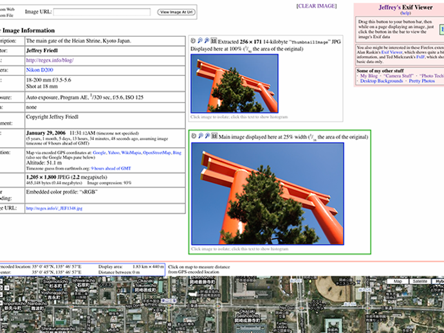The height and width of the screenshot is (333, 444).
Task: Switch map to Satellite view tab
Action: tap(420, 281)
